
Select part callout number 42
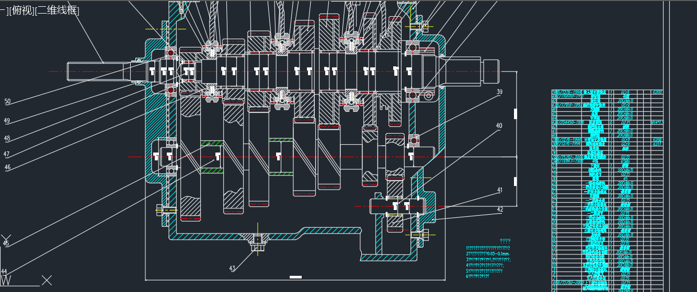500,209
